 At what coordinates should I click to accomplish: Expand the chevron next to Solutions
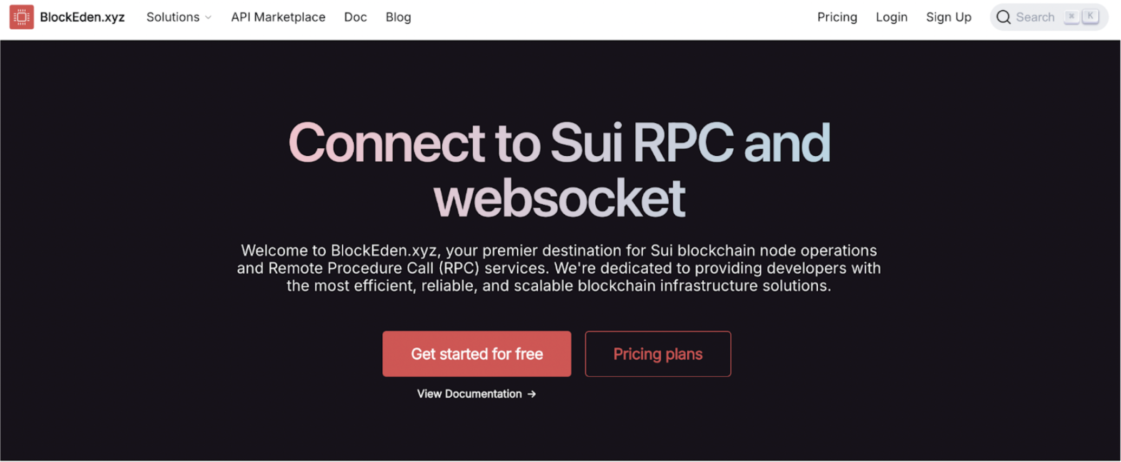tap(208, 18)
